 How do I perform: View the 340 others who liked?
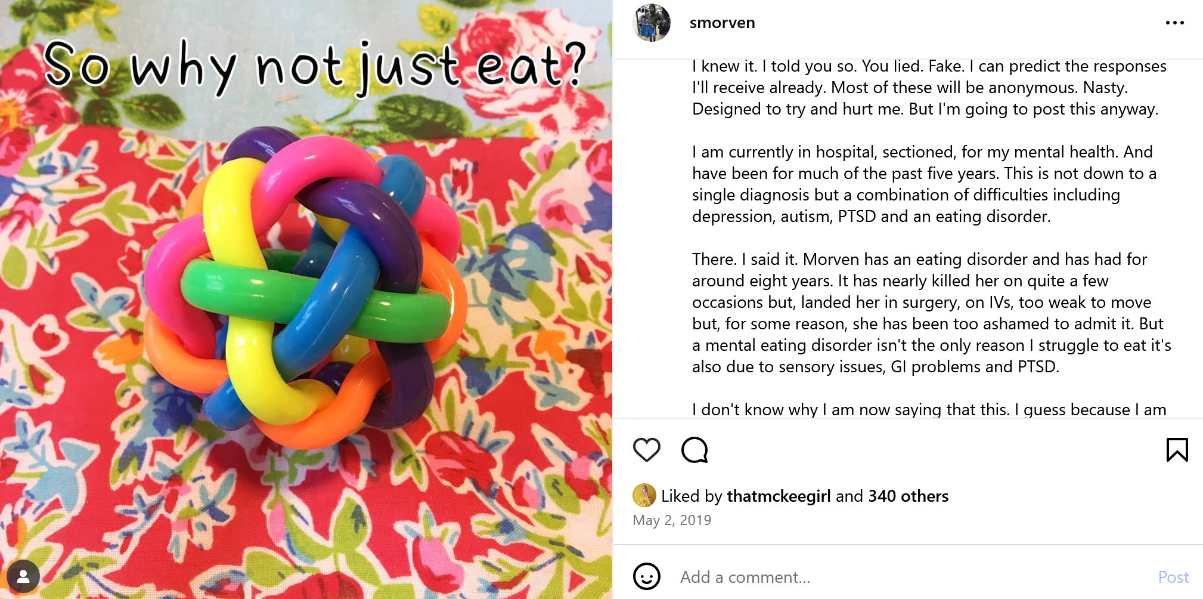(908, 496)
